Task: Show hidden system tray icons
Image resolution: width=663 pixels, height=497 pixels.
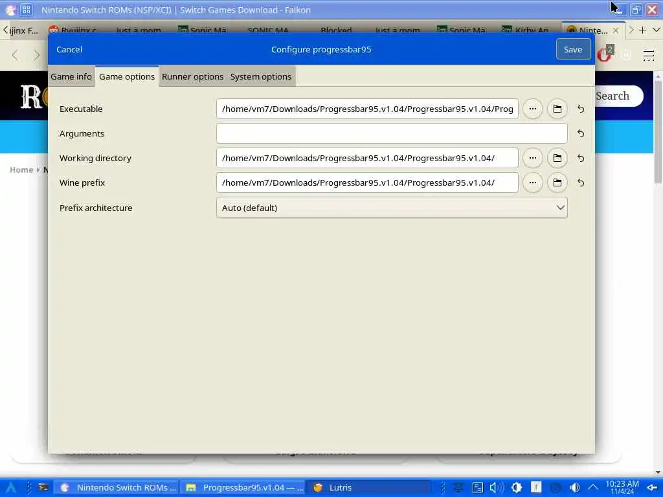Action: click(593, 488)
